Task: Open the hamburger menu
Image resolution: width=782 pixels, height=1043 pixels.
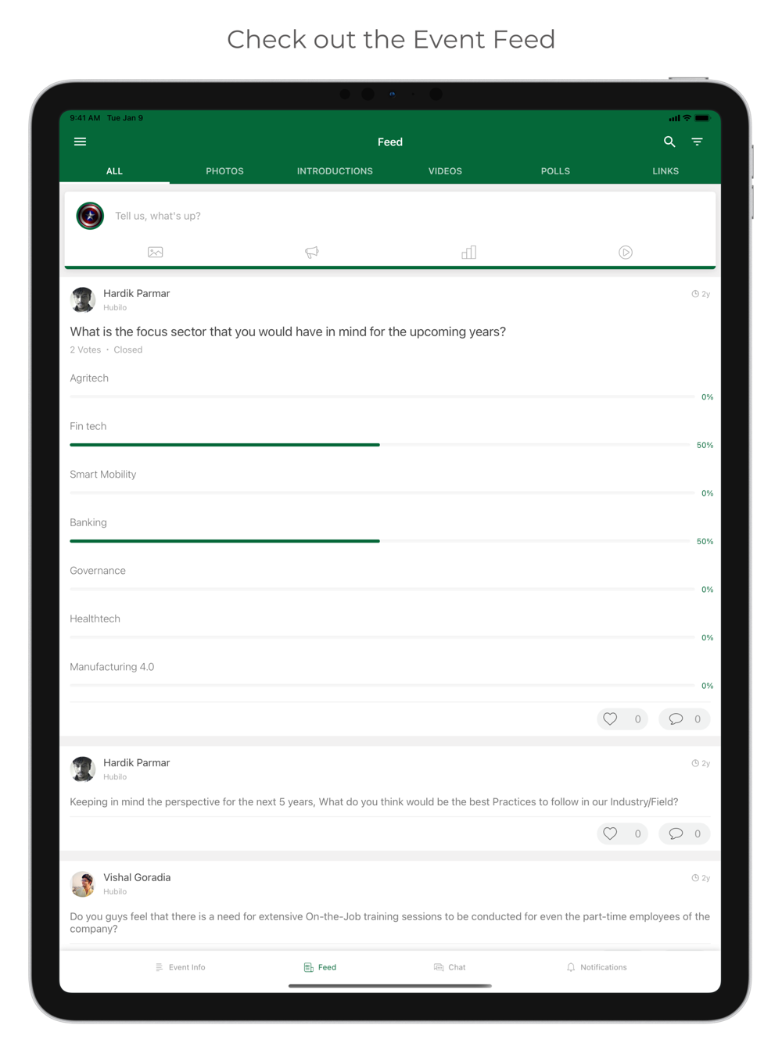Action: tap(80, 142)
